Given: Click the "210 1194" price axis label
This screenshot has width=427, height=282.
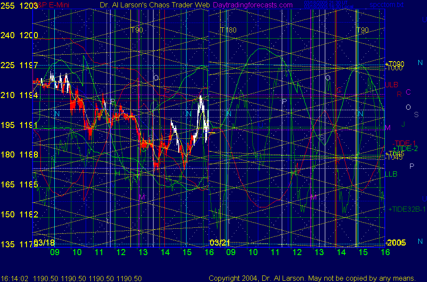Looking at the screenshot, I should coord(19,95).
